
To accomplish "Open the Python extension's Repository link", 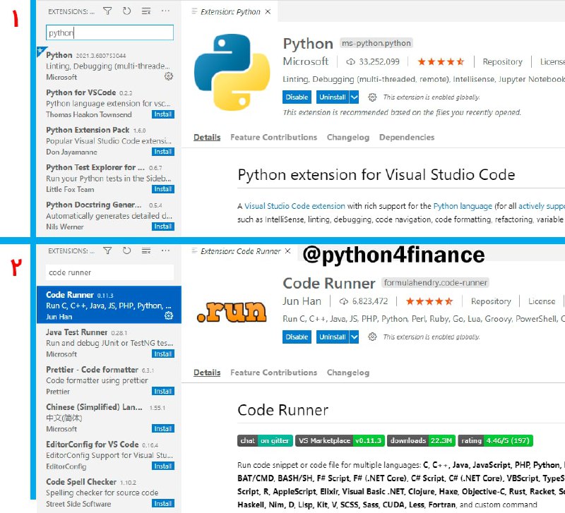I will coord(502,62).
